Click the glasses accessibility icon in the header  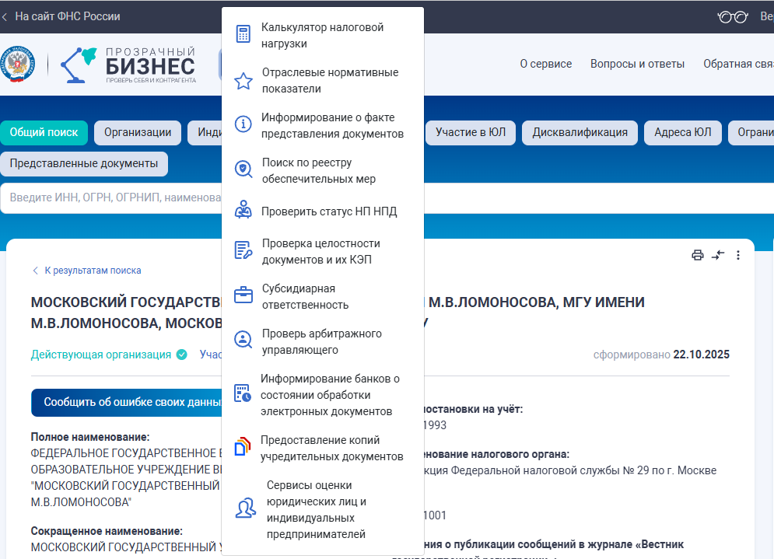(731, 16)
